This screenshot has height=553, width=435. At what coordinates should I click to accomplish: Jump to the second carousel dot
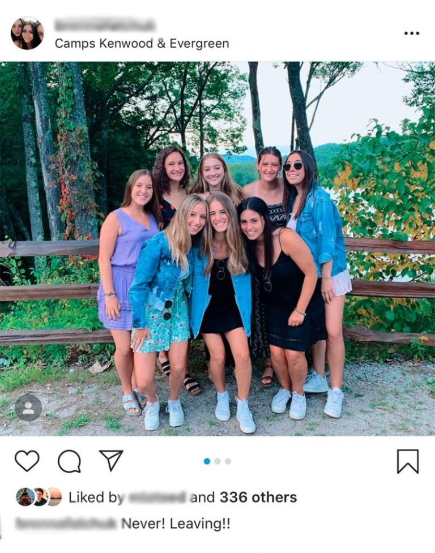[217, 461]
